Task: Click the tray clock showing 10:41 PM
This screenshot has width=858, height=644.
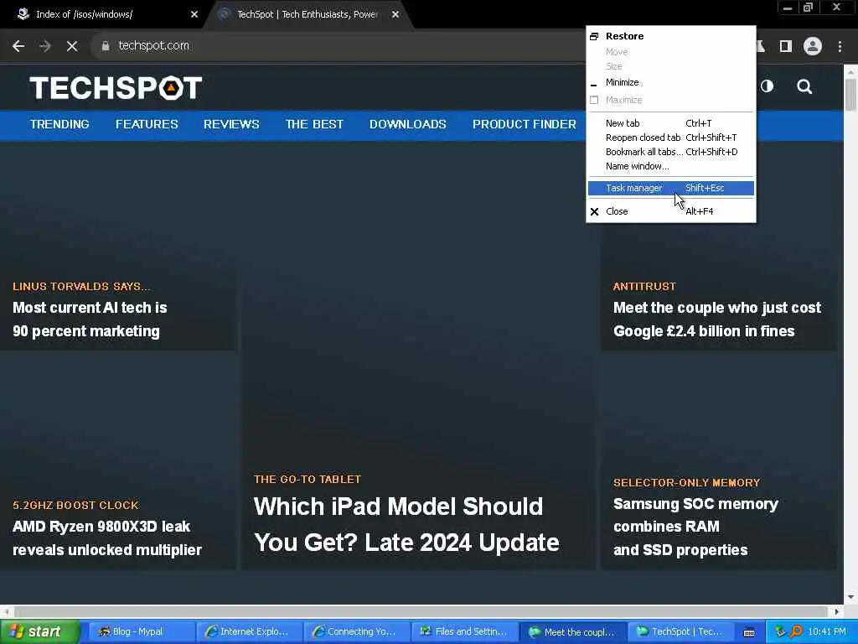Action: [827, 632]
